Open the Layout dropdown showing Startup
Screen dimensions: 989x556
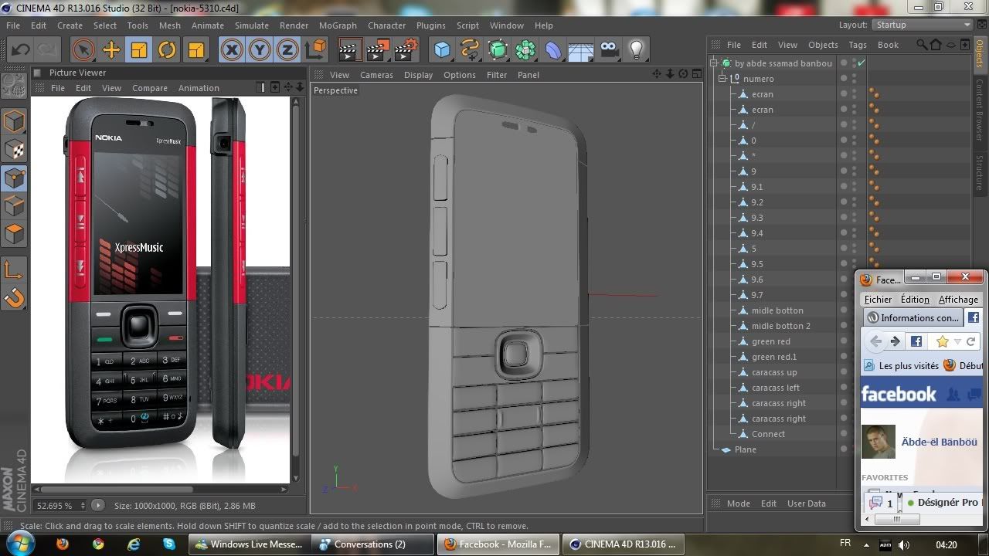[923, 25]
